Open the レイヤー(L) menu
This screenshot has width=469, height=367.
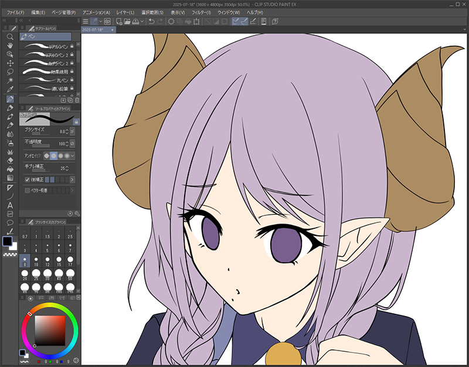[125, 12]
